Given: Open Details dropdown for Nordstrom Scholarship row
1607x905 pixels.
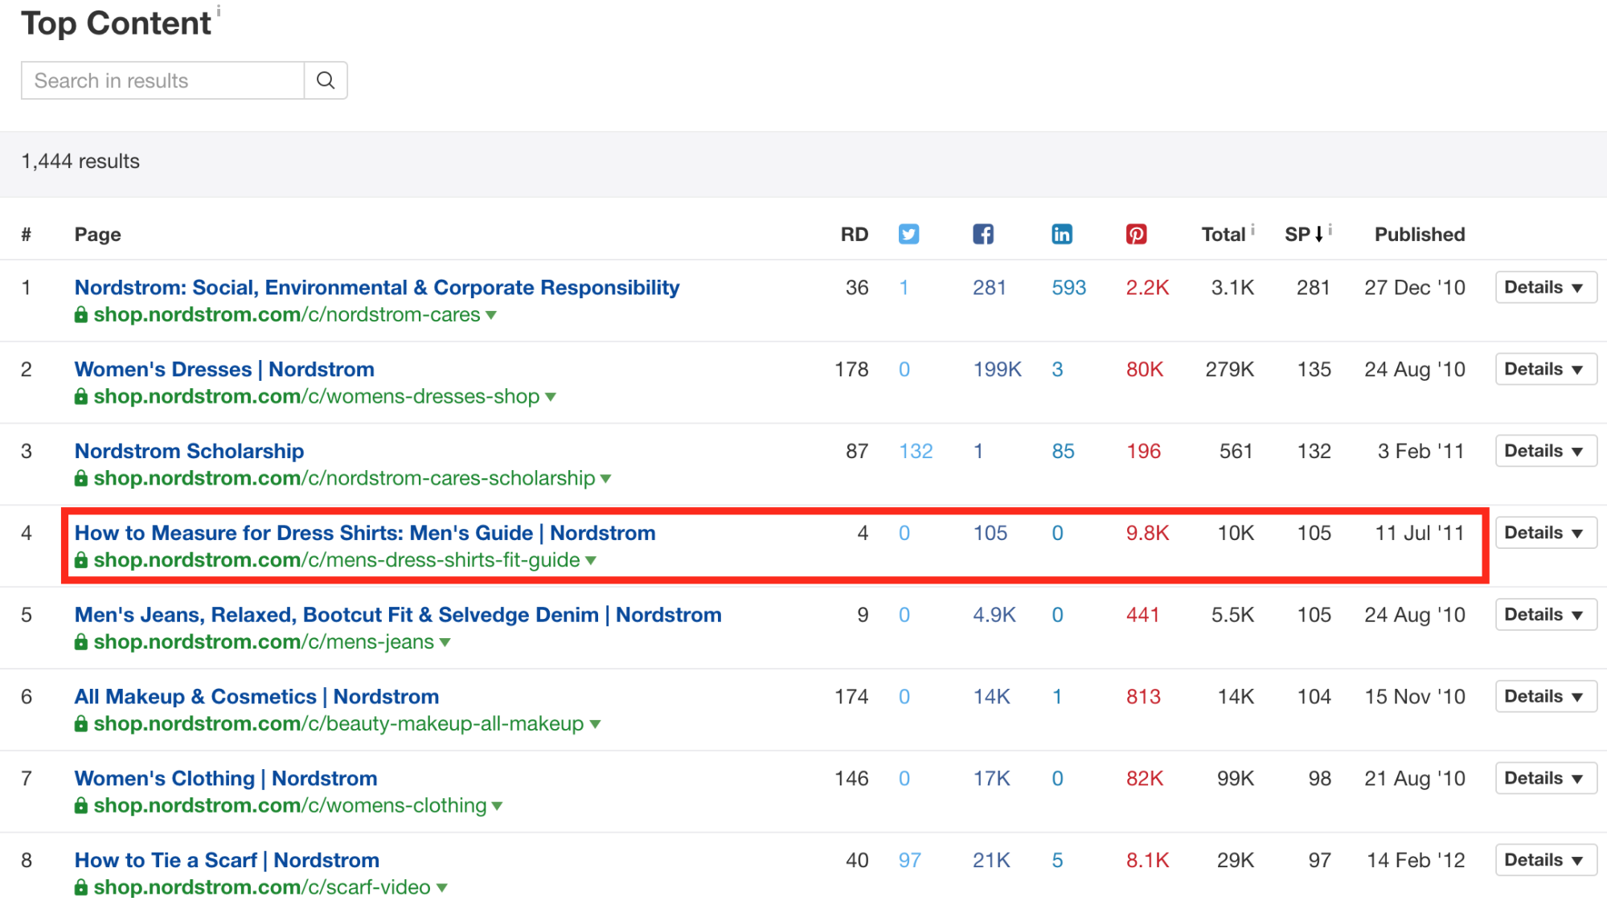Looking at the screenshot, I should click(1545, 451).
